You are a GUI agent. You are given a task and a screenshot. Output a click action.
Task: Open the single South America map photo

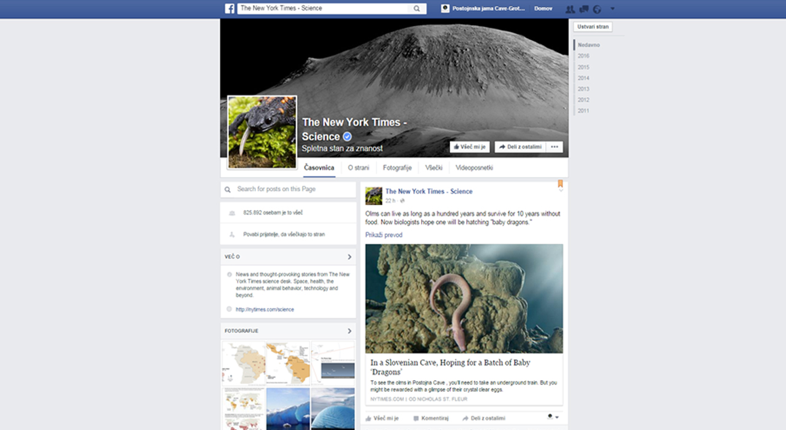tap(243, 364)
